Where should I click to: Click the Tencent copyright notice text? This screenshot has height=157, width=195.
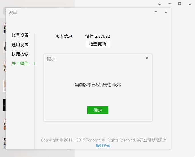104,140
